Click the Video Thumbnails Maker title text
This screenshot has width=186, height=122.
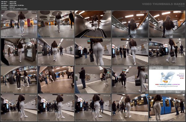pos(163,4)
